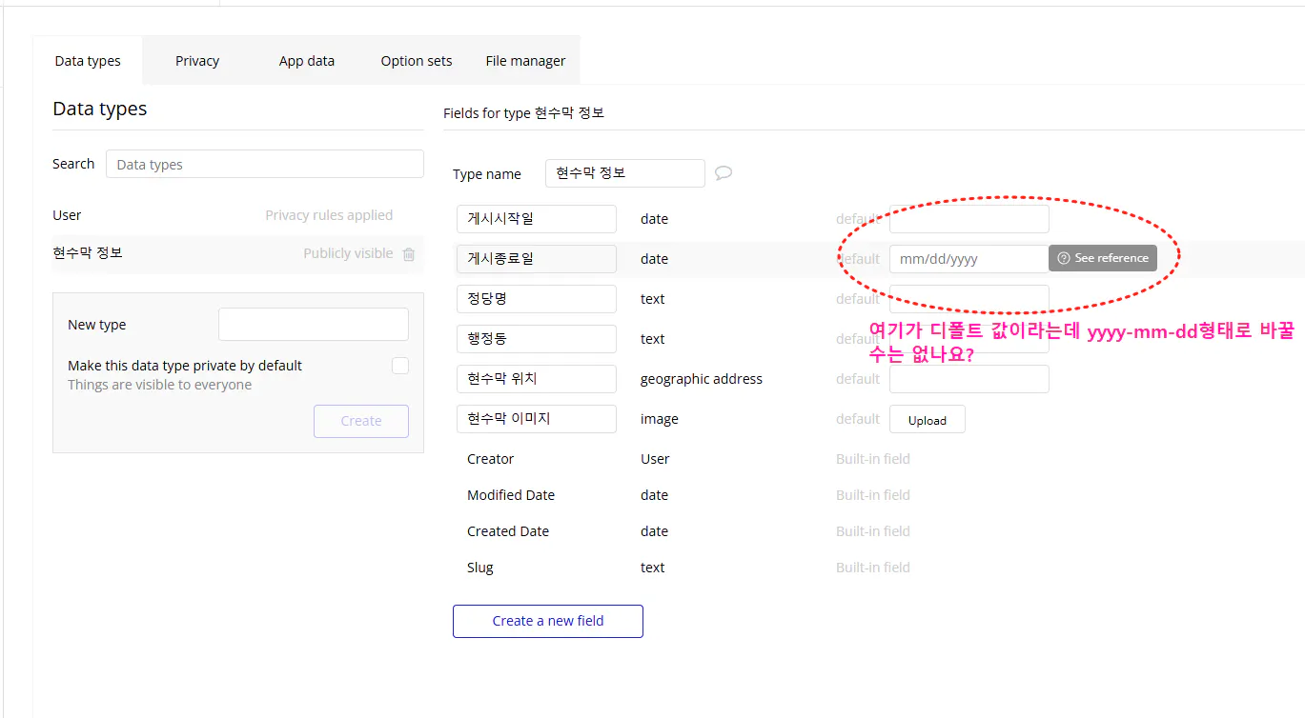Click the See reference button
Screen dimensions: 1305x718
click(1102, 258)
